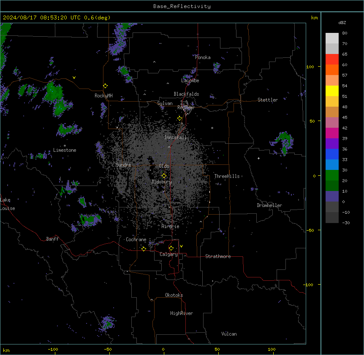Click the Stettler town label

[268, 100]
